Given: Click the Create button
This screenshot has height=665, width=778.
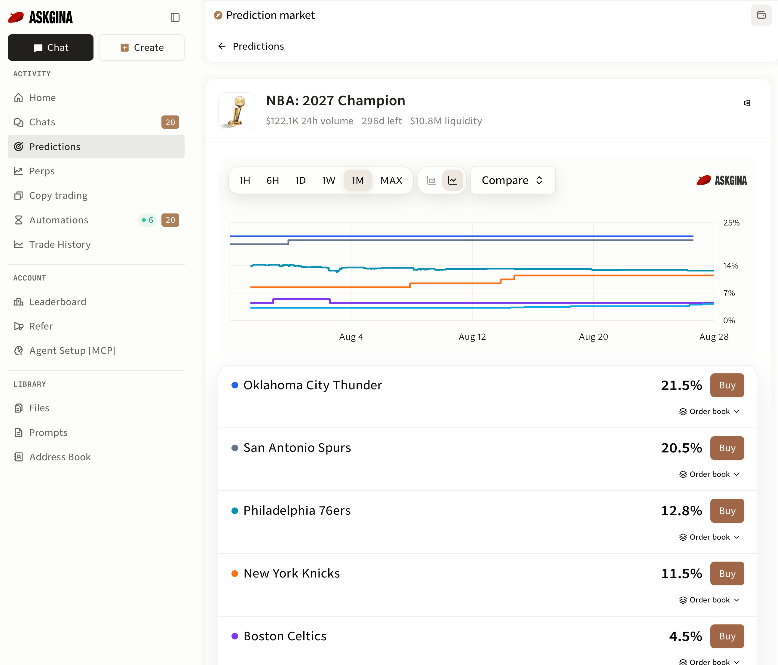Looking at the screenshot, I should coord(142,48).
